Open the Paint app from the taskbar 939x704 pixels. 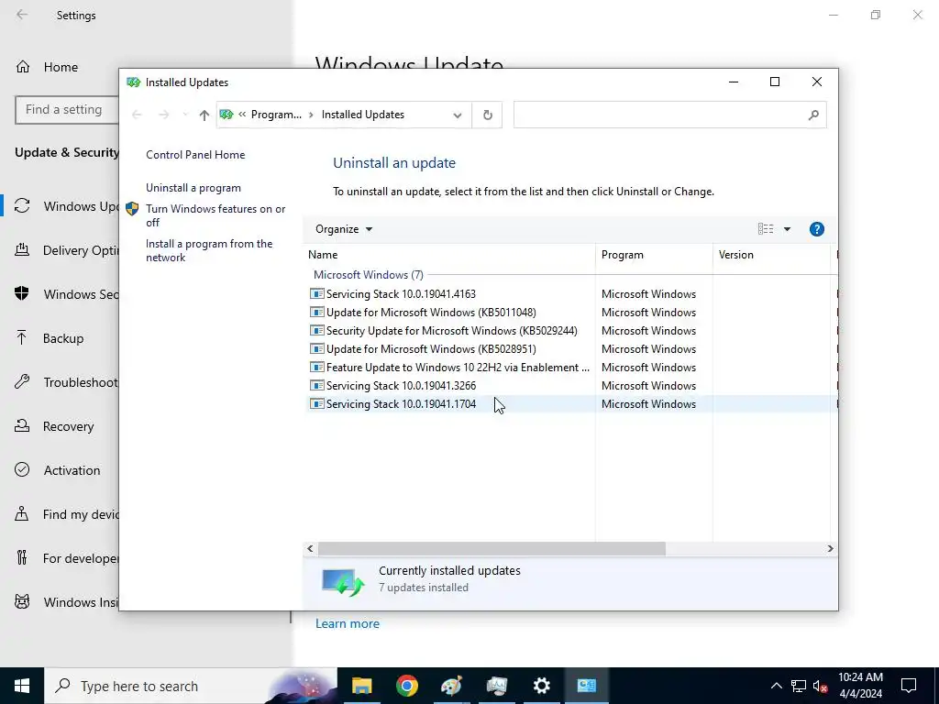click(x=451, y=686)
